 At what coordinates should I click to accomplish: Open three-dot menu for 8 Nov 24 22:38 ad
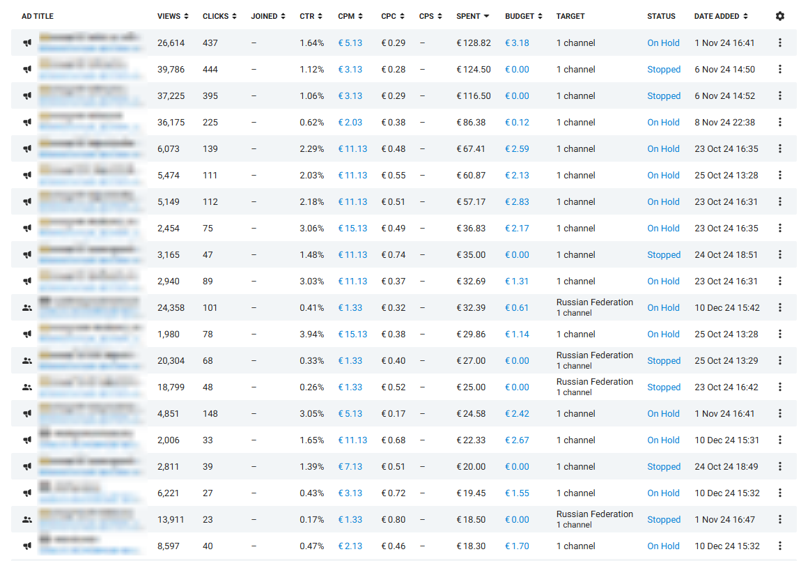(779, 123)
